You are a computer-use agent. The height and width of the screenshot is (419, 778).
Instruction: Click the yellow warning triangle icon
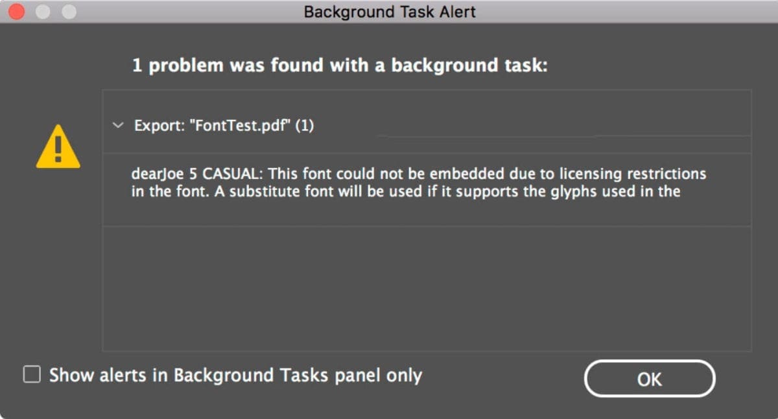(58, 147)
